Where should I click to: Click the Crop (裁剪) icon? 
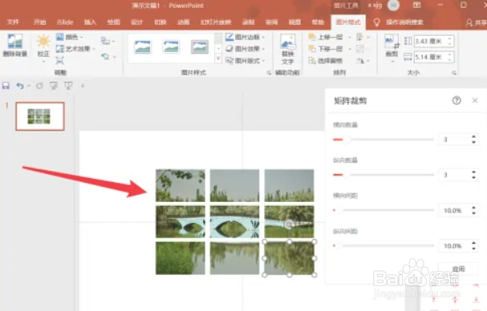(392, 42)
